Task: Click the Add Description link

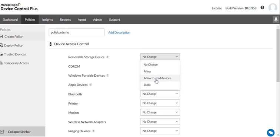Action: pyautogui.click(x=119, y=32)
